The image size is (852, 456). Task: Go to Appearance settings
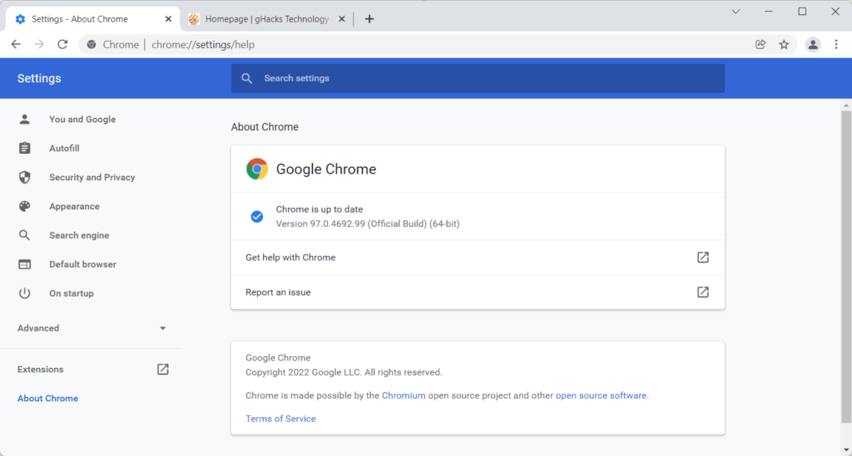74,206
